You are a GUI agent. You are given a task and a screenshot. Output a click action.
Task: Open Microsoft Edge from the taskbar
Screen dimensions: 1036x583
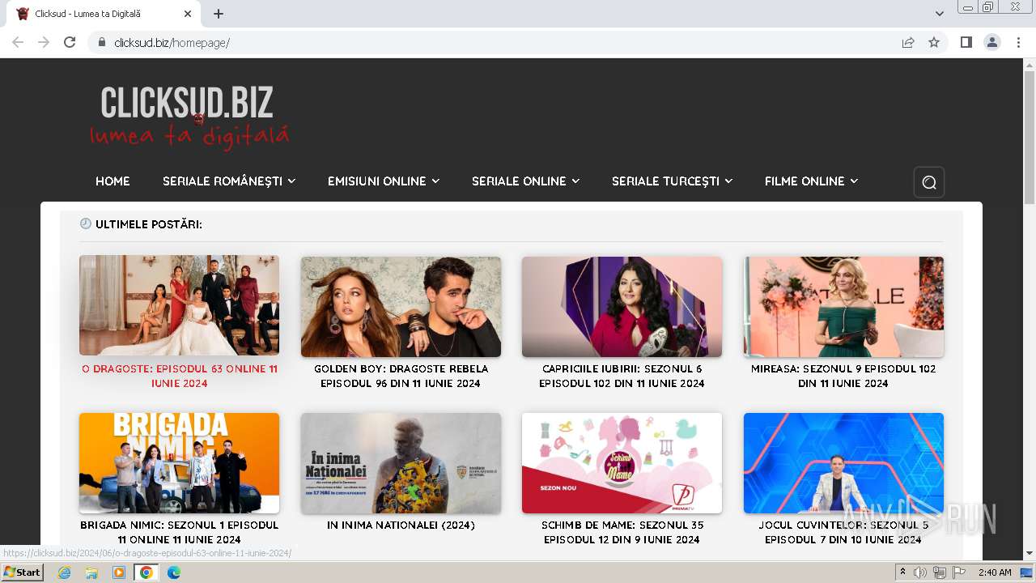pyautogui.click(x=173, y=572)
